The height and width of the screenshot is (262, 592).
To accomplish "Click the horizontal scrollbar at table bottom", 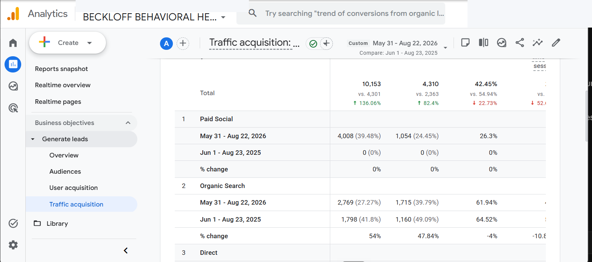I will coord(354,261).
